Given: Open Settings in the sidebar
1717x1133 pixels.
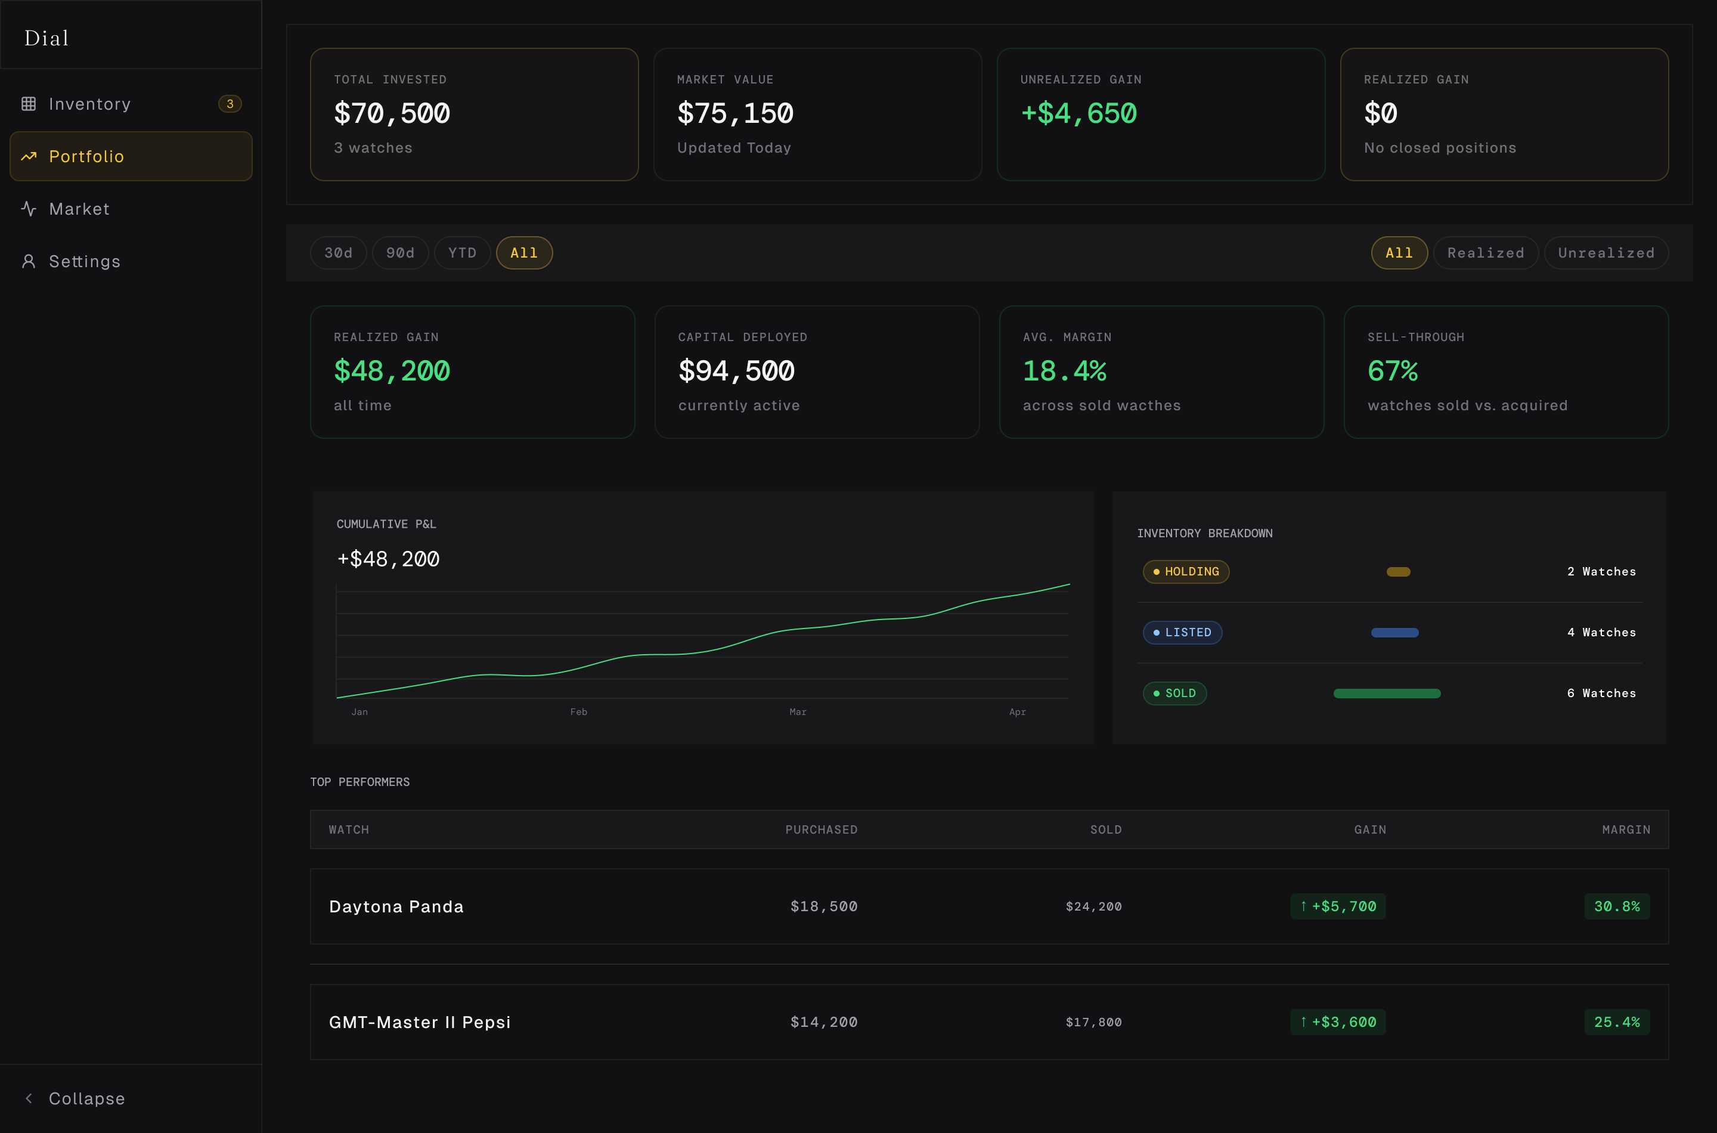Looking at the screenshot, I should click(x=131, y=261).
